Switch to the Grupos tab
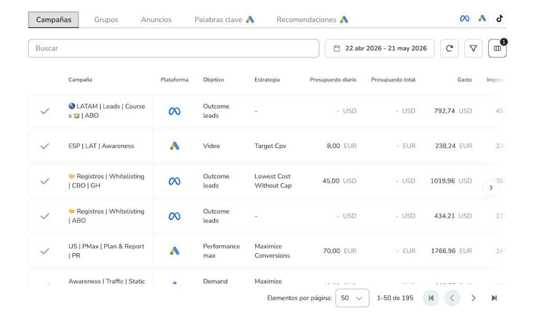 106,20
